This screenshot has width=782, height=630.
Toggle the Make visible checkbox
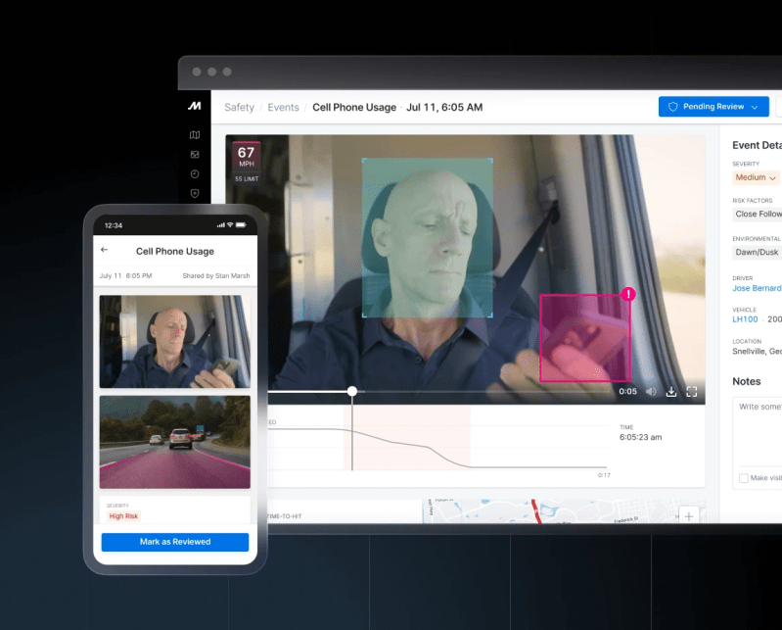tap(744, 478)
